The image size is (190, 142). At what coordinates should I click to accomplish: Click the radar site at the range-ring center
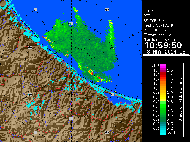pyautogui.click(x=71, y=71)
